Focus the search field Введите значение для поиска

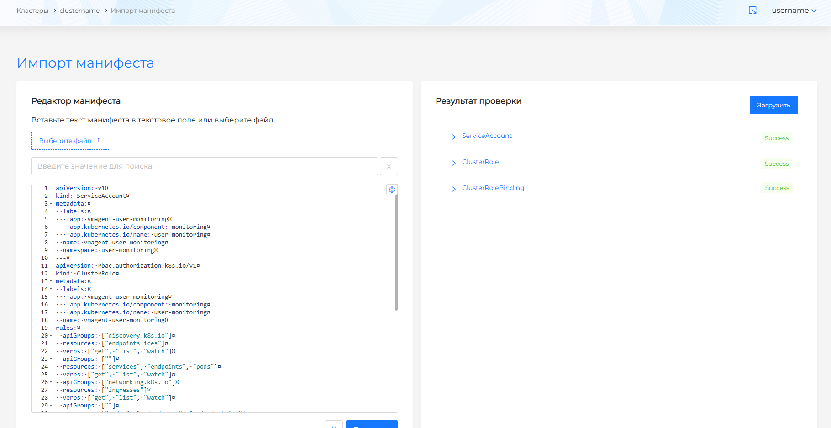click(205, 166)
